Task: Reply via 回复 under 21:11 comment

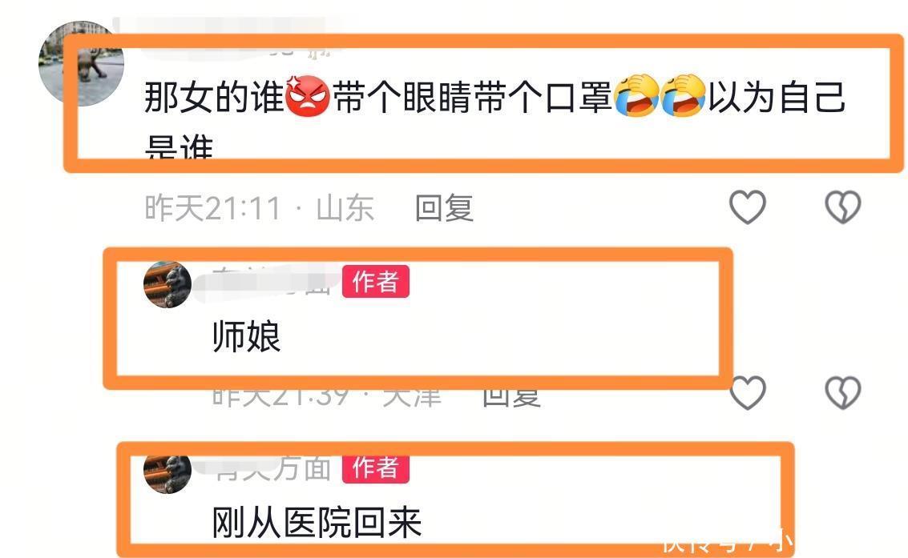Action: (444, 208)
